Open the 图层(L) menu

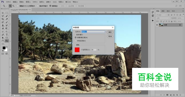[x=28, y=2]
